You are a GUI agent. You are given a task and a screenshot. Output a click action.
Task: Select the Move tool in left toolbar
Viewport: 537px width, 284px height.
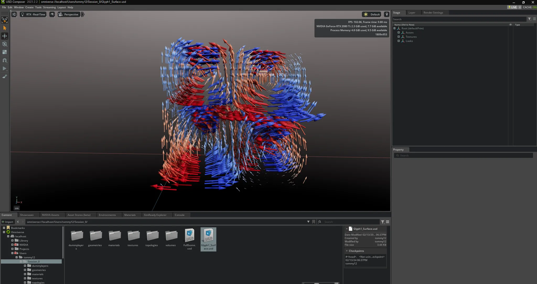point(5,36)
